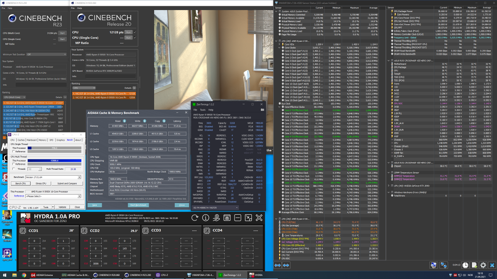Click the C14 value field in CCD2
This screenshot has height=279, width=497.
[x=124, y=248]
